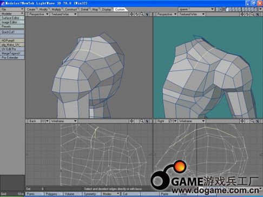Open the Perspective view-type dropdown of the gray viewport
Viewport: 263px width, 197px height.
point(38,14)
